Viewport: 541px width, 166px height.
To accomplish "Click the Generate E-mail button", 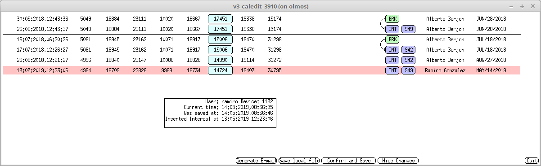I will tap(256, 161).
